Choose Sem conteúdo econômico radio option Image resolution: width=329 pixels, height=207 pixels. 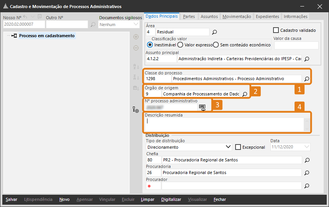point(216,45)
